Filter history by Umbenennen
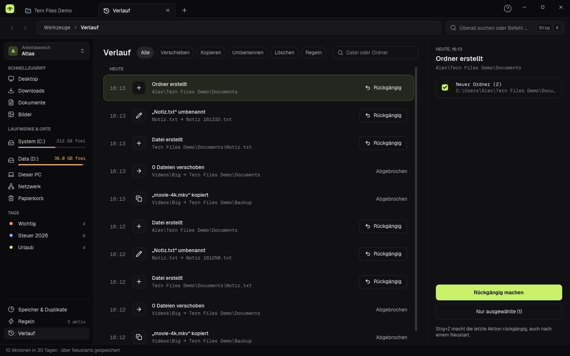 pos(248,52)
